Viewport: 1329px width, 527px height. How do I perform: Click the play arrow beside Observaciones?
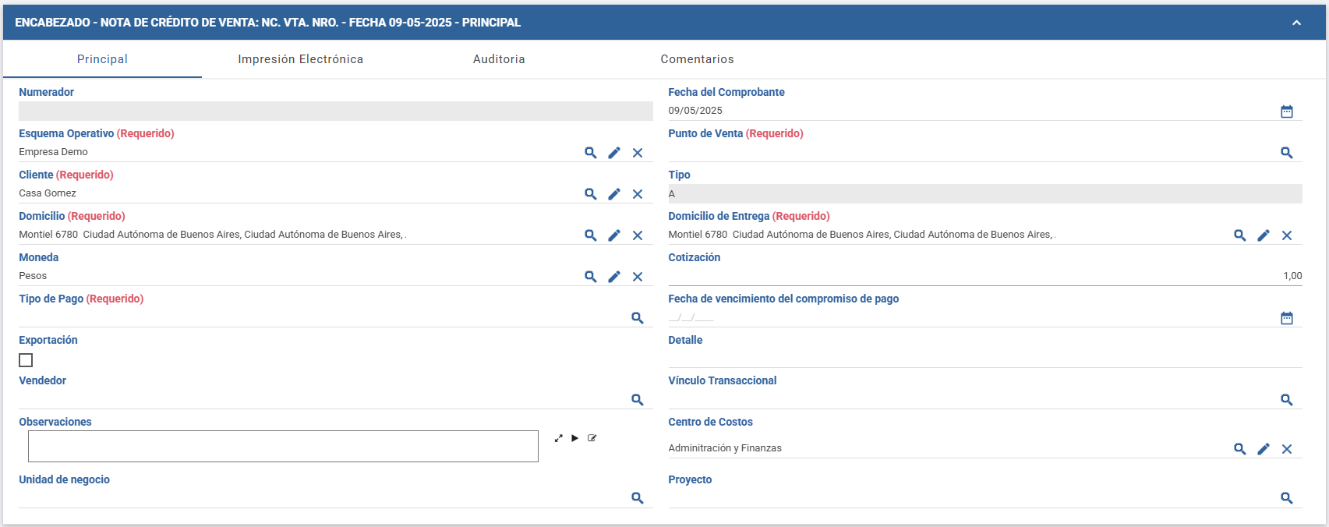pos(575,438)
